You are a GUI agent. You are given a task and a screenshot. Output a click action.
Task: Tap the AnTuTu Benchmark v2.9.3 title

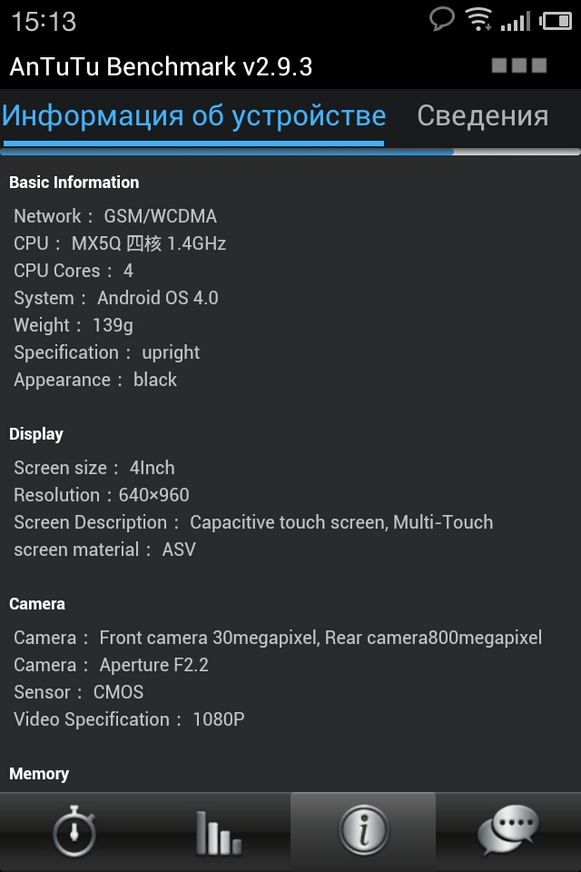(x=162, y=66)
